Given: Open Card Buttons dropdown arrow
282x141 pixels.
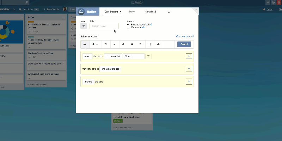Looking at the screenshot, I should tap(121, 12).
